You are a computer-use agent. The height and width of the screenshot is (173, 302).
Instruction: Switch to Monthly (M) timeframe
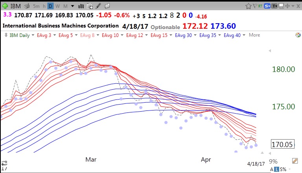tap(66, 6)
